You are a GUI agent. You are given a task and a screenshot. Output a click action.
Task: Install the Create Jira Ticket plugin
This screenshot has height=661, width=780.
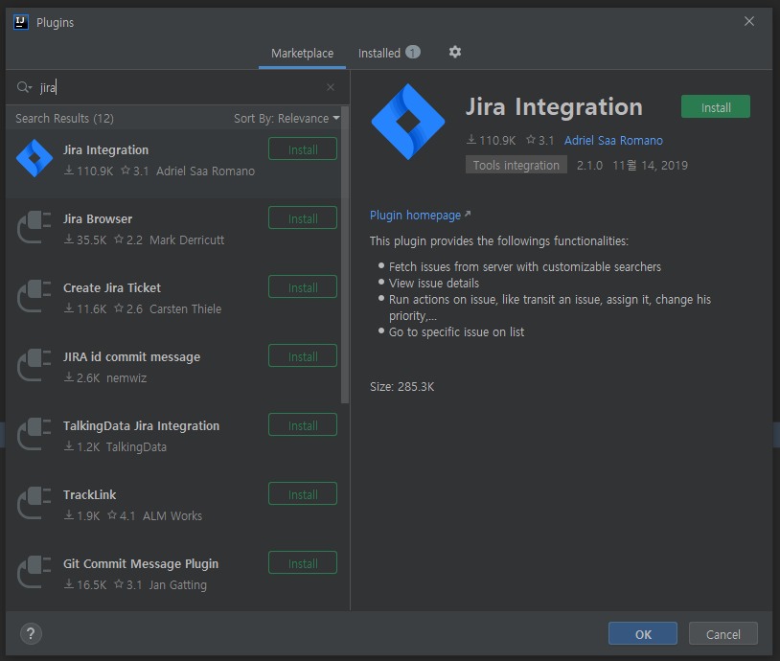(x=303, y=287)
